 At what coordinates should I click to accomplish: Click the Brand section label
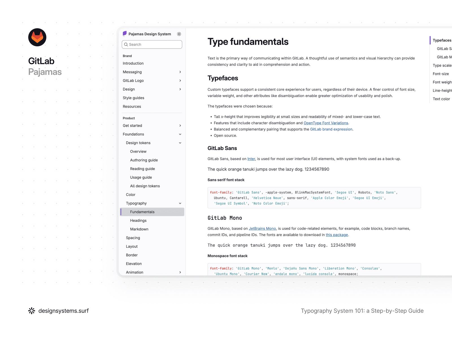click(127, 56)
